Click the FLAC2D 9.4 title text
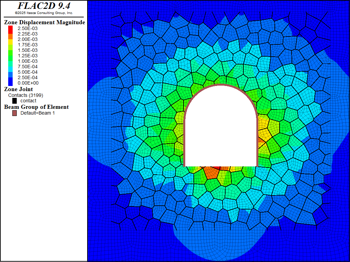Screen dimensions: 350x262 point(44,6)
